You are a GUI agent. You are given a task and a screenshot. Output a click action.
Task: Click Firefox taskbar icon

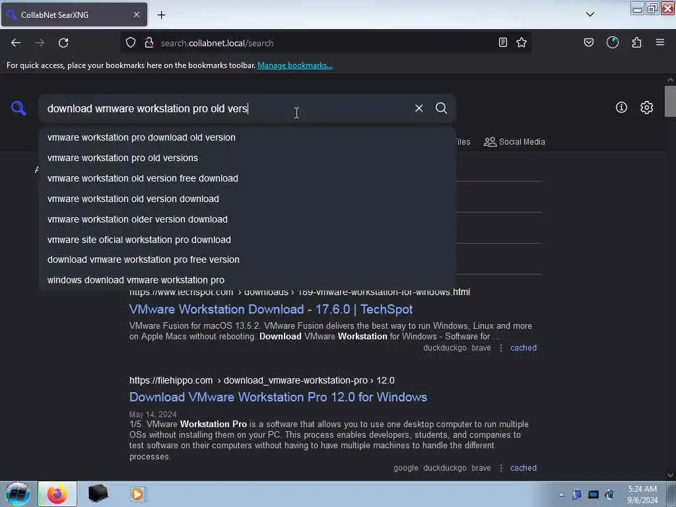pos(57,494)
